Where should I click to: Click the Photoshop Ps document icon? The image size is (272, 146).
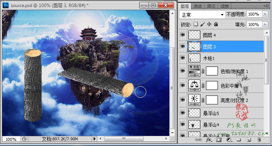(6, 5)
